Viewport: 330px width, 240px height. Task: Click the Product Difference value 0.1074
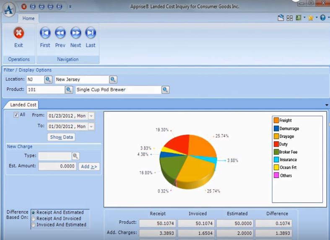273,223
